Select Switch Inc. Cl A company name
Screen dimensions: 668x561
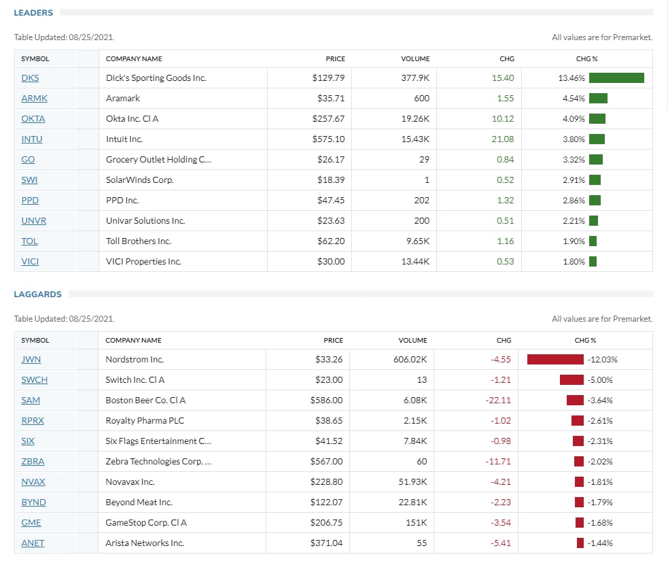135,380
